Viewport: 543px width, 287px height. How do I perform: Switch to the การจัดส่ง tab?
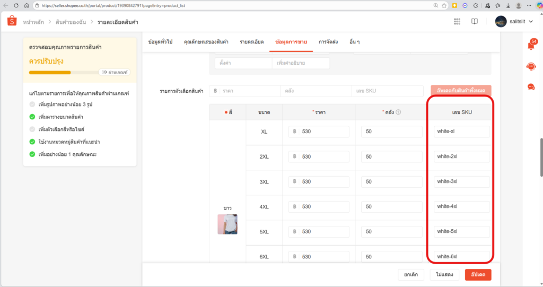tap(329, 41)
